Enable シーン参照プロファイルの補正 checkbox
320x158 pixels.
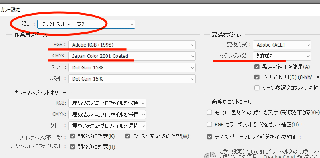click(x=257, y=88)
